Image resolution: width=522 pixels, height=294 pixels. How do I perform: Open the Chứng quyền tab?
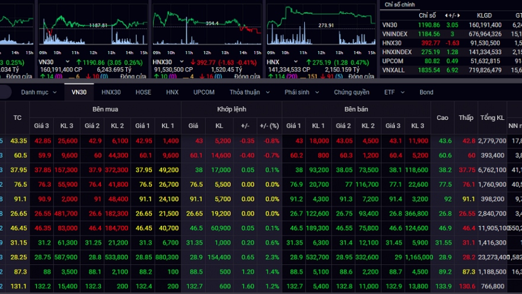click(352, 92)
